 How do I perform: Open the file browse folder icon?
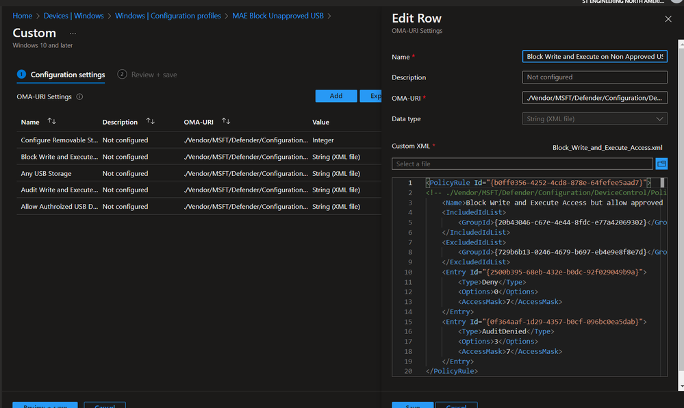click(661, 164)
